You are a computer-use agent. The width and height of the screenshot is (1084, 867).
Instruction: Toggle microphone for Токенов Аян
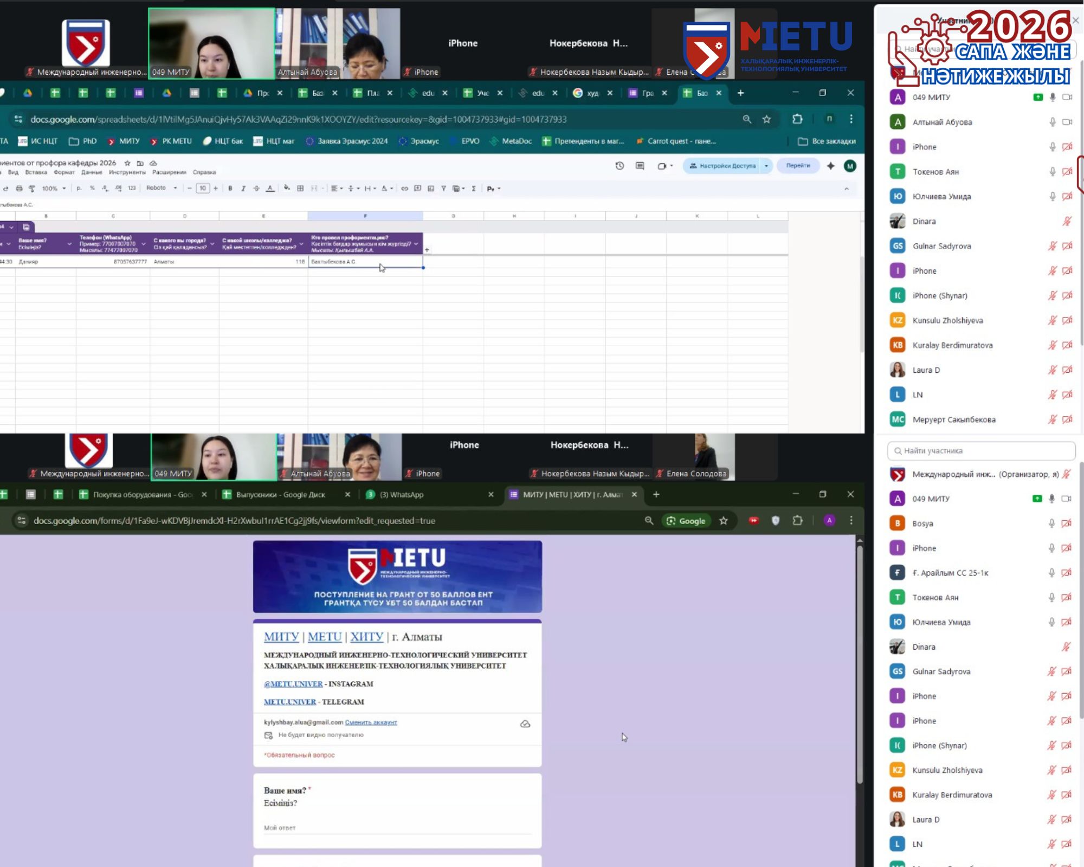(x=1052, y=172)
